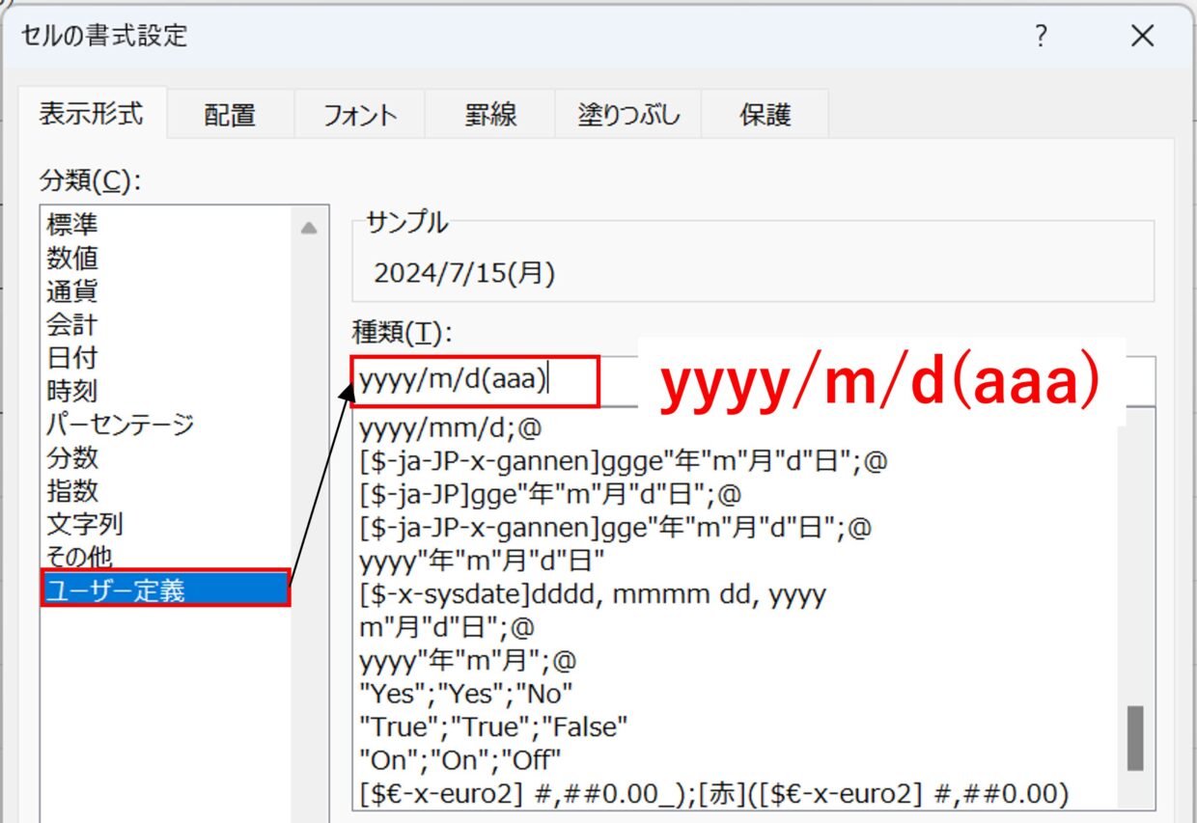The width and height of the screenshot is (1197, 823).
Task: Switch to the 配置 tab
Action: click(x=230, y=116)
